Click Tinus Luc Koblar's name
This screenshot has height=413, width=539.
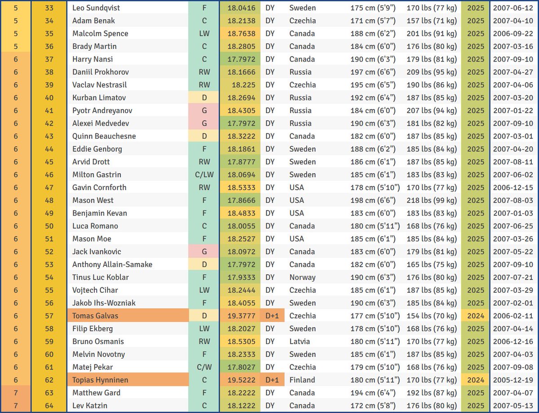pos(128,277)
